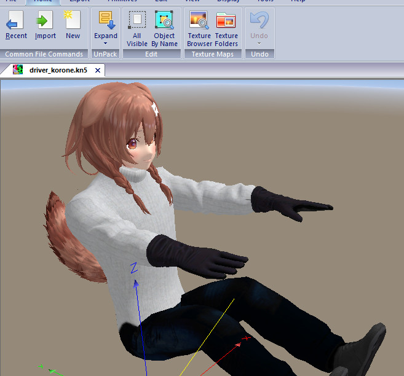Create a New file

pos(73,26)
